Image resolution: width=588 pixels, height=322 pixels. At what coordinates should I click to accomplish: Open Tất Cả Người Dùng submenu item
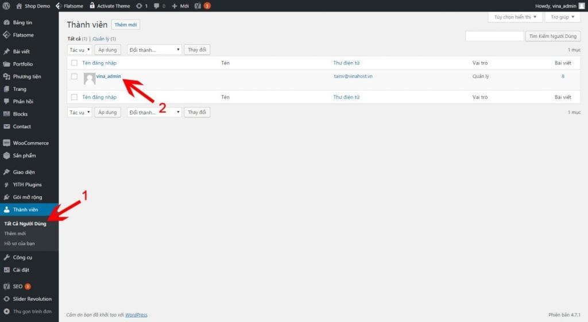tap(25, 224)
